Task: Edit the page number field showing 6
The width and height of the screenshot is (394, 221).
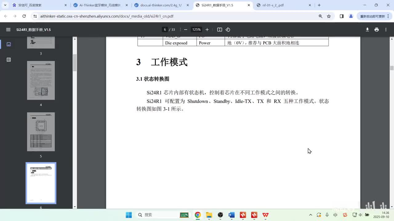Action: pyautogui.click(x=165, y=29)
